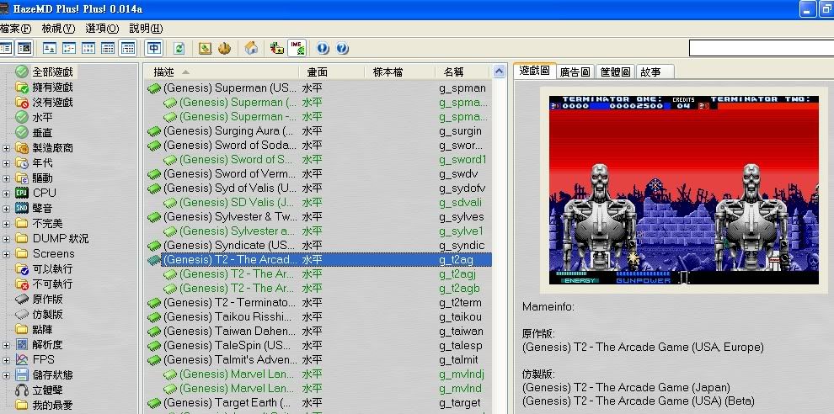Toggle the 中 language toolbar button
The height and width of the screenshot is (414, 834).
tap(154, 48)
